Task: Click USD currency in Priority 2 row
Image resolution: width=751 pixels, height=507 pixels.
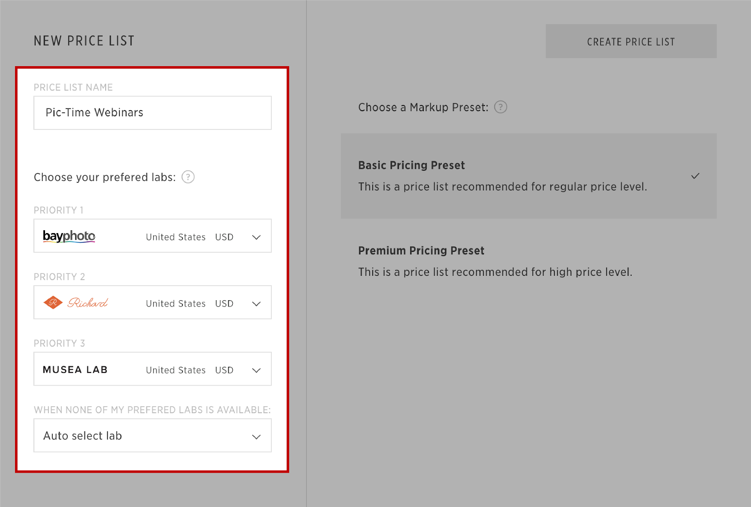Action: pos(224,304)
